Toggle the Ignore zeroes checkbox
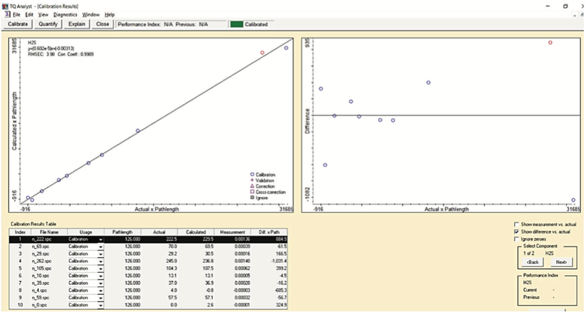The height and width of the screenshot is (315, 587). pyautogui.click(x=517, y=239)
